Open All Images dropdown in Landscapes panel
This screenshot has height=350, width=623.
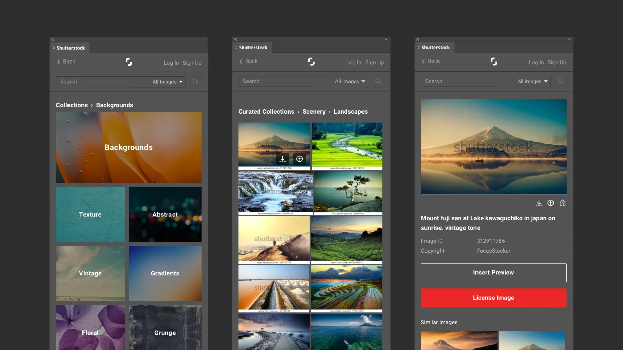pos(350,81)
